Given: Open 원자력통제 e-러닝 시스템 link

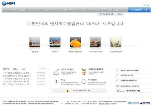Looking at the screenshot, I should 130,86.
